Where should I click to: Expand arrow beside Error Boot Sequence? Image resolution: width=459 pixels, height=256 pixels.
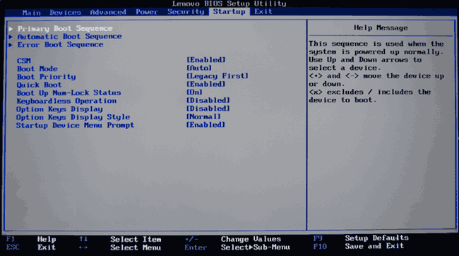click(x=11, y=45)
